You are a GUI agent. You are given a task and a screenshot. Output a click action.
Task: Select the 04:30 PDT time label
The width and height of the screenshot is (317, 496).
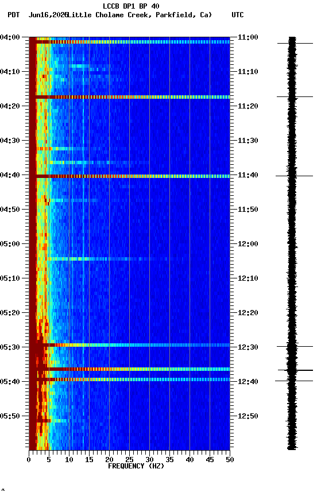pyautogui.click(x=10, y=141)
